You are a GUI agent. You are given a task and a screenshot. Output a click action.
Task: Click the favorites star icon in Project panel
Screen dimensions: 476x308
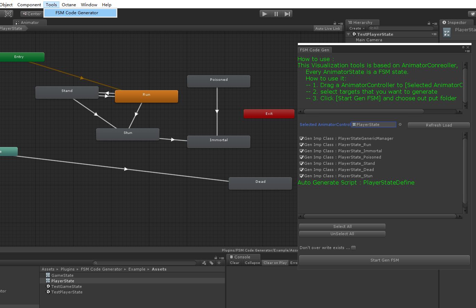[x=219, y=263]
